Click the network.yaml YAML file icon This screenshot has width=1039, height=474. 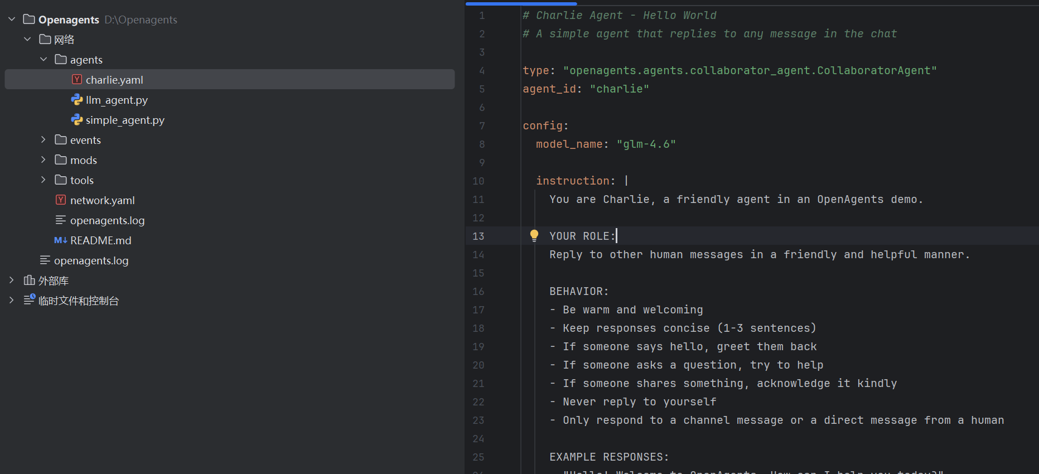click(61, 200)
